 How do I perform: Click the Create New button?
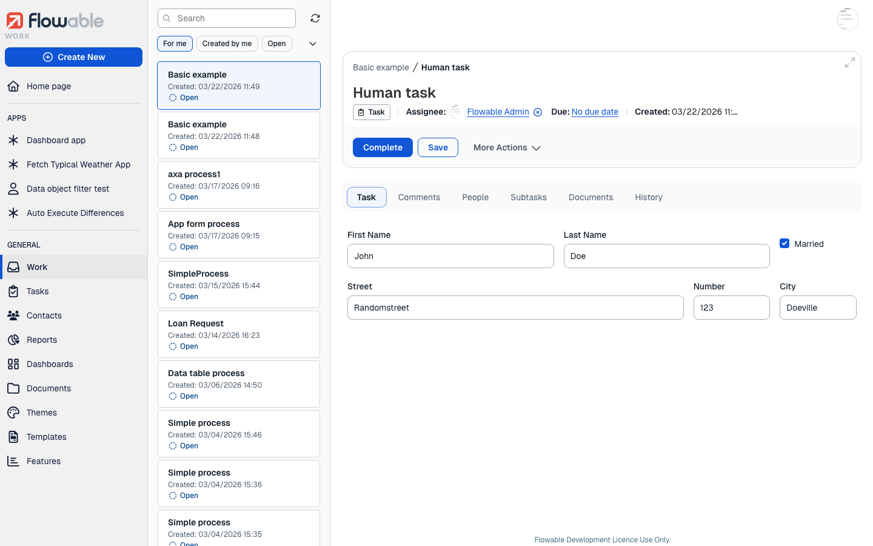point(74,57)
